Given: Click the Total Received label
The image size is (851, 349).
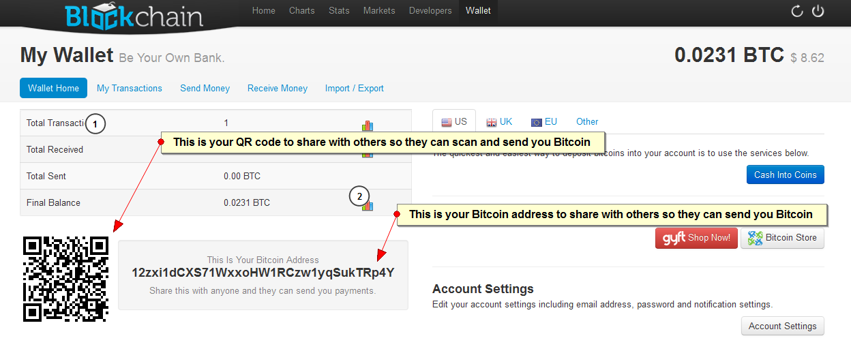Looking at the screenshot, I should 55,149.
